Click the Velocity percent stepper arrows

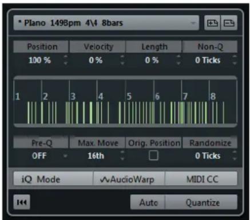tap(122, 60)
